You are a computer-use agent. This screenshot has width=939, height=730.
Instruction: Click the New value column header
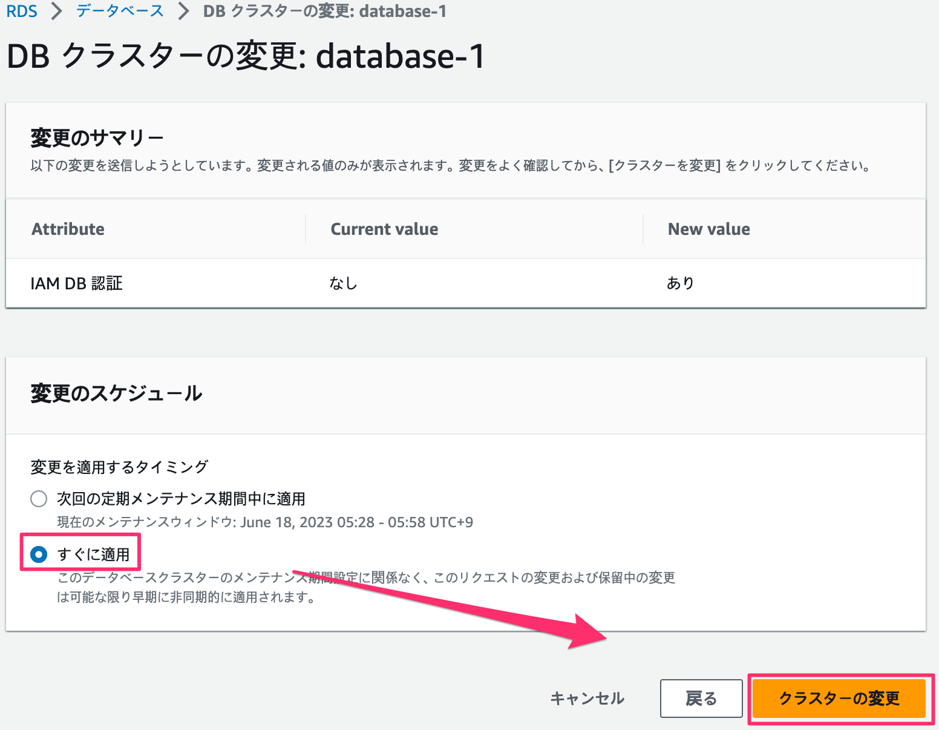pyautogui.click(x=708, y=229)
